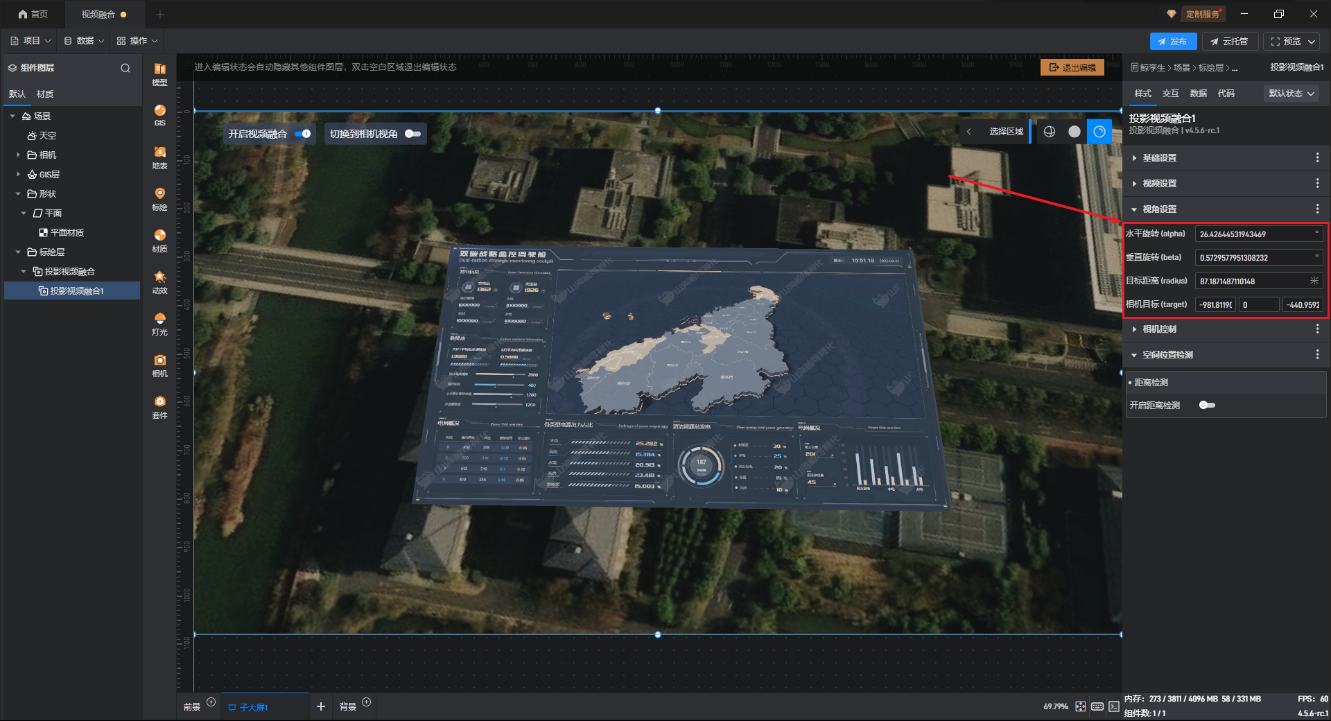Select the GIS component icon
This screenshot has width=1331, height=721.
(159, 115)
